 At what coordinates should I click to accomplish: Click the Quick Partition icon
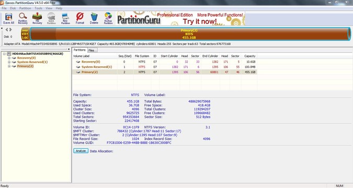pyautogui.click(x=51, y=18)
